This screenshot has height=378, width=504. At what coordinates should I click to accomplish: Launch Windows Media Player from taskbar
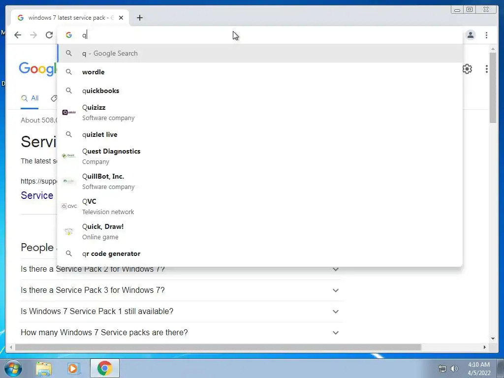pos(74,368)
